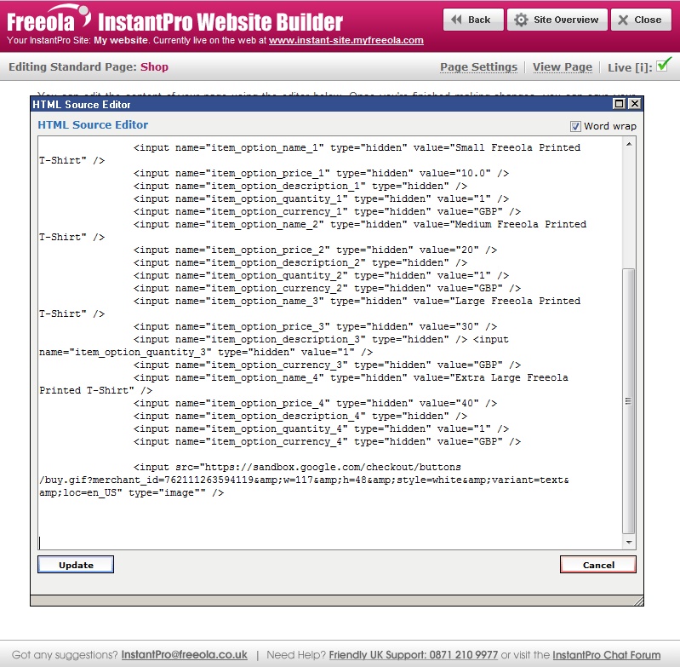Click the Back button
Screen dimensions: 680x667
(473, 20)
